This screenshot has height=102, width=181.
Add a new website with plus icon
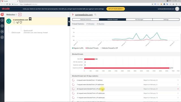click(20, 14)
